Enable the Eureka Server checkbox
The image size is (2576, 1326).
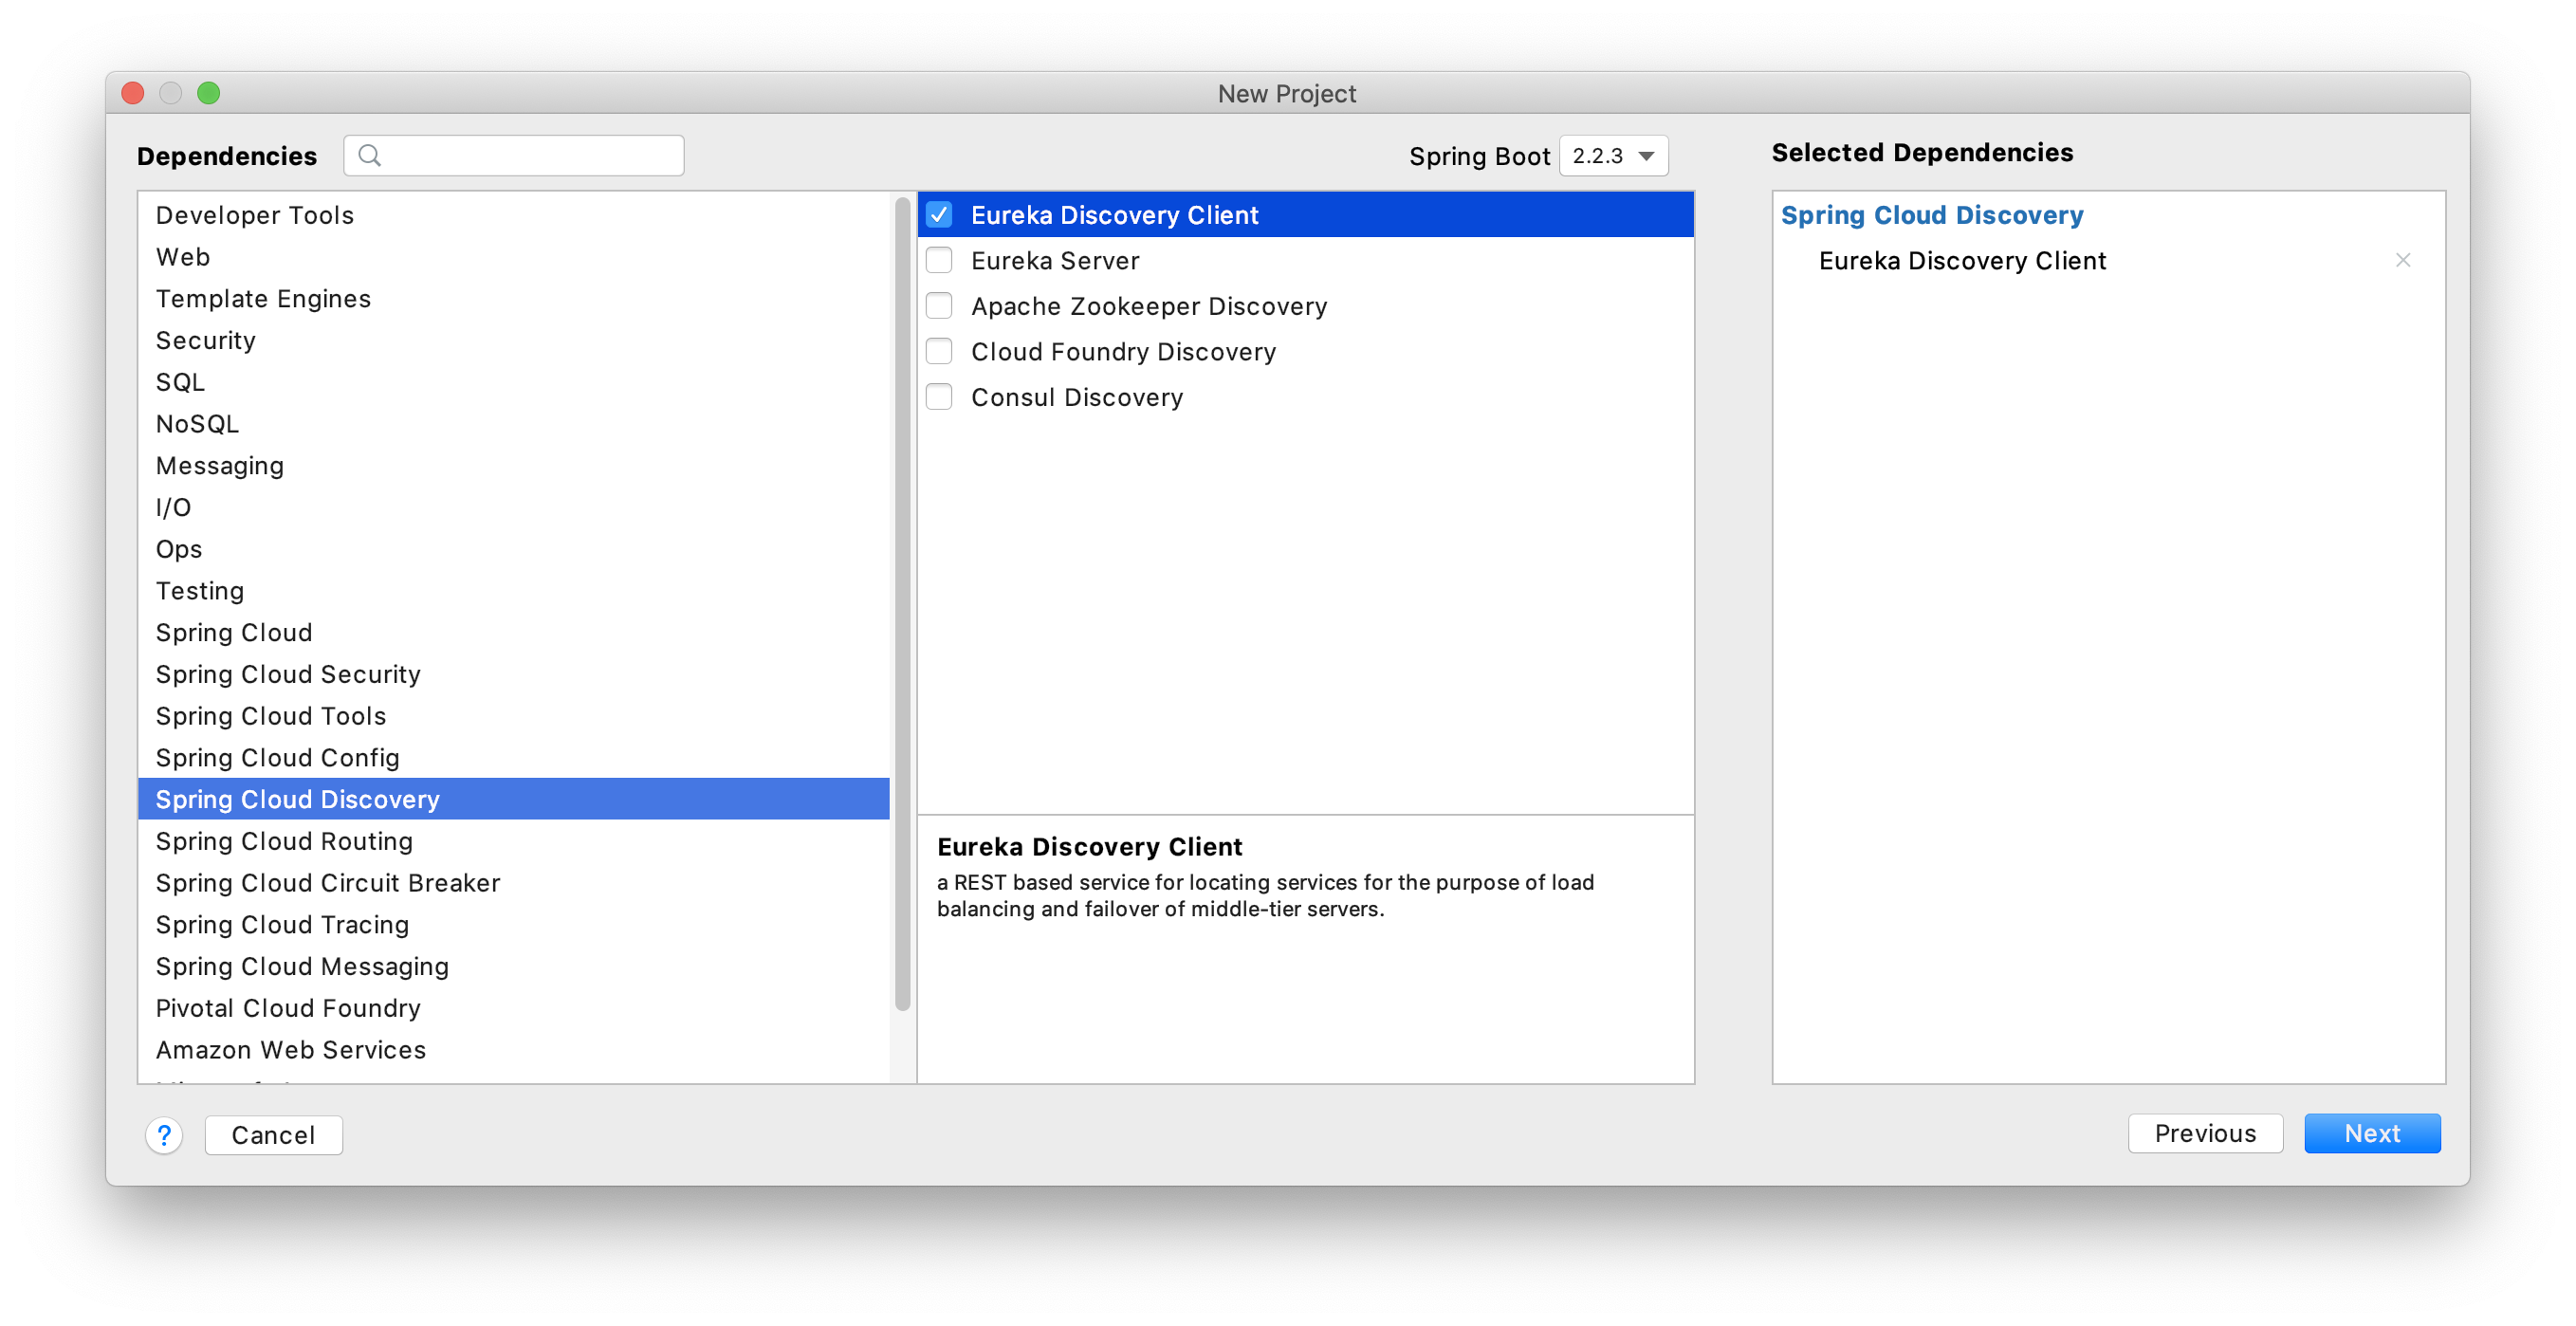pyautogui.click(x=939, y=261)
